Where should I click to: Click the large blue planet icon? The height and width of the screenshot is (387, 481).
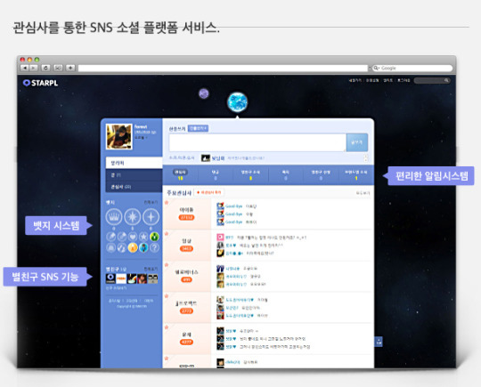238,101
